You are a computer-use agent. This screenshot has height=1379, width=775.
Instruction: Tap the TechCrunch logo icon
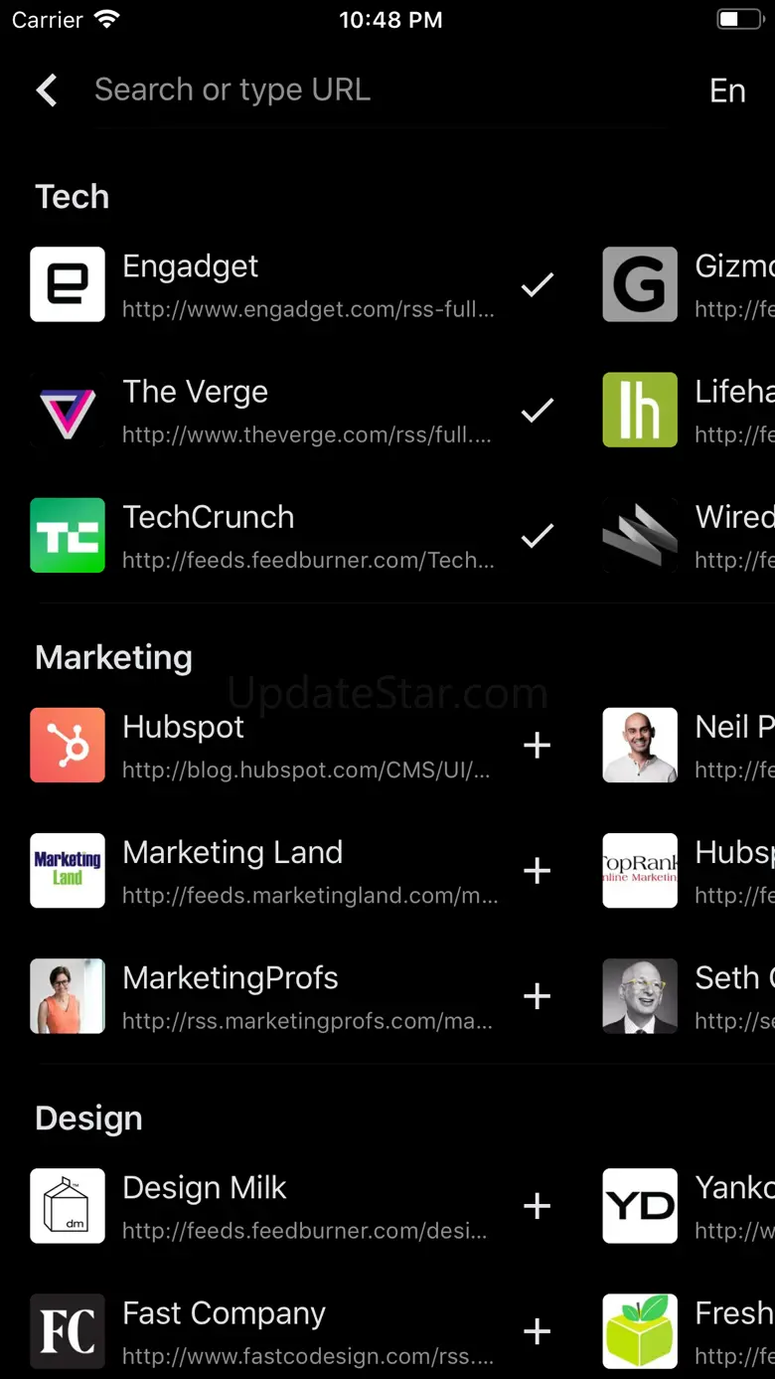(68, 535)
